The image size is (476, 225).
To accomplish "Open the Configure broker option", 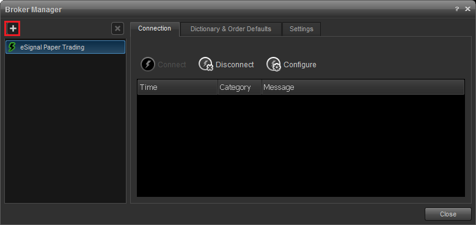I will (x=291, y=65).
